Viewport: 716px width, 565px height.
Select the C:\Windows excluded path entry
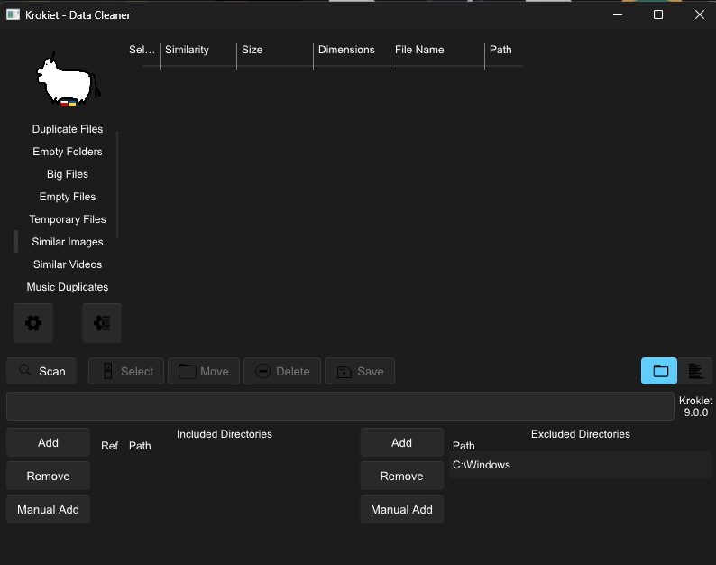tap(580, 465)
